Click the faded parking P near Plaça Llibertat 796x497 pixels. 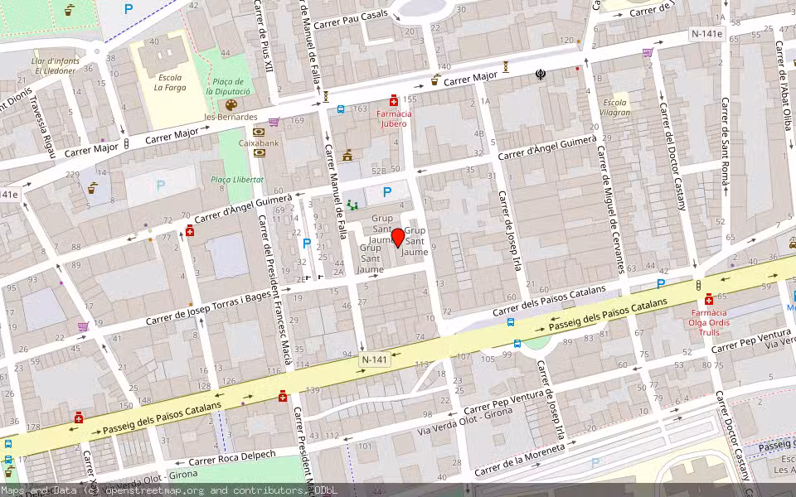(162, 186)
